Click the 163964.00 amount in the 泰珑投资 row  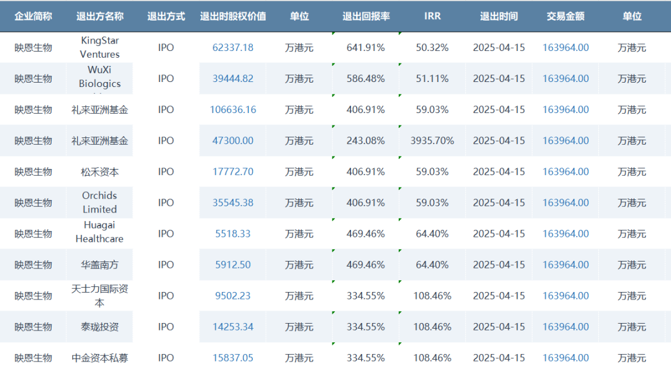point(565,327)
